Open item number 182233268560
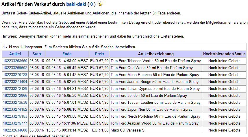The width and height of the screenshot is (248, 137). [x=15, y=61]
